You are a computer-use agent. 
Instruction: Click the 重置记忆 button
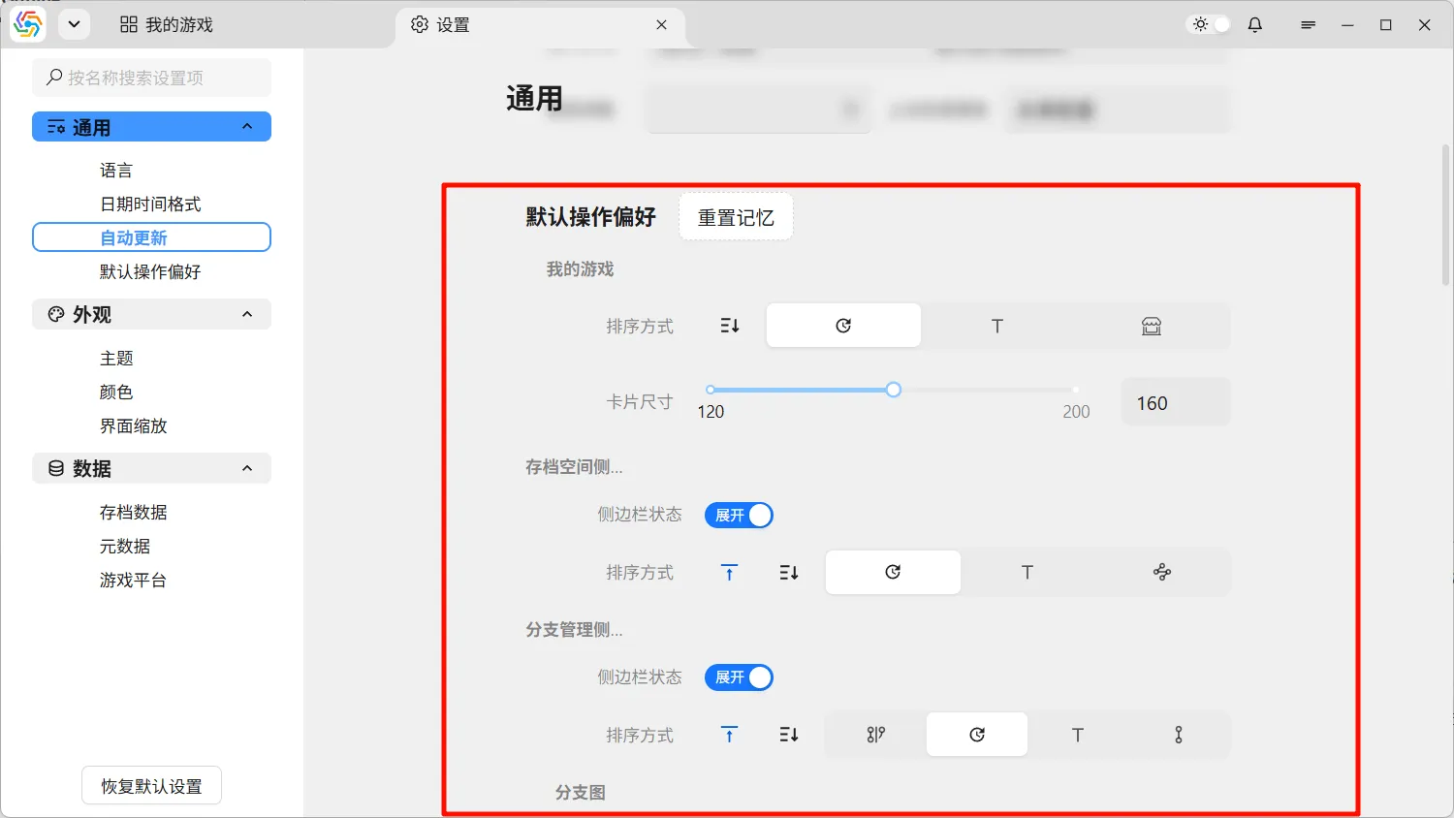[736, 217]
